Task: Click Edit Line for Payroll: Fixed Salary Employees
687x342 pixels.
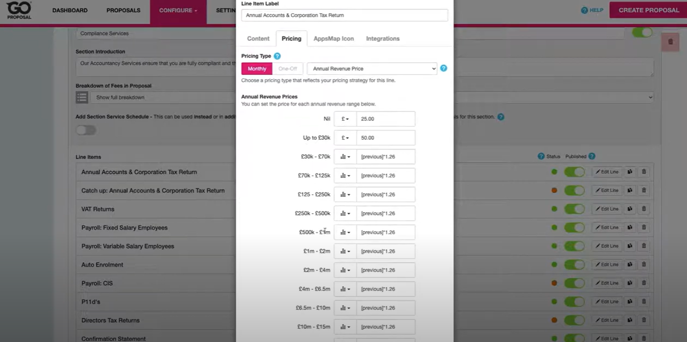Action: click(607, 227)
